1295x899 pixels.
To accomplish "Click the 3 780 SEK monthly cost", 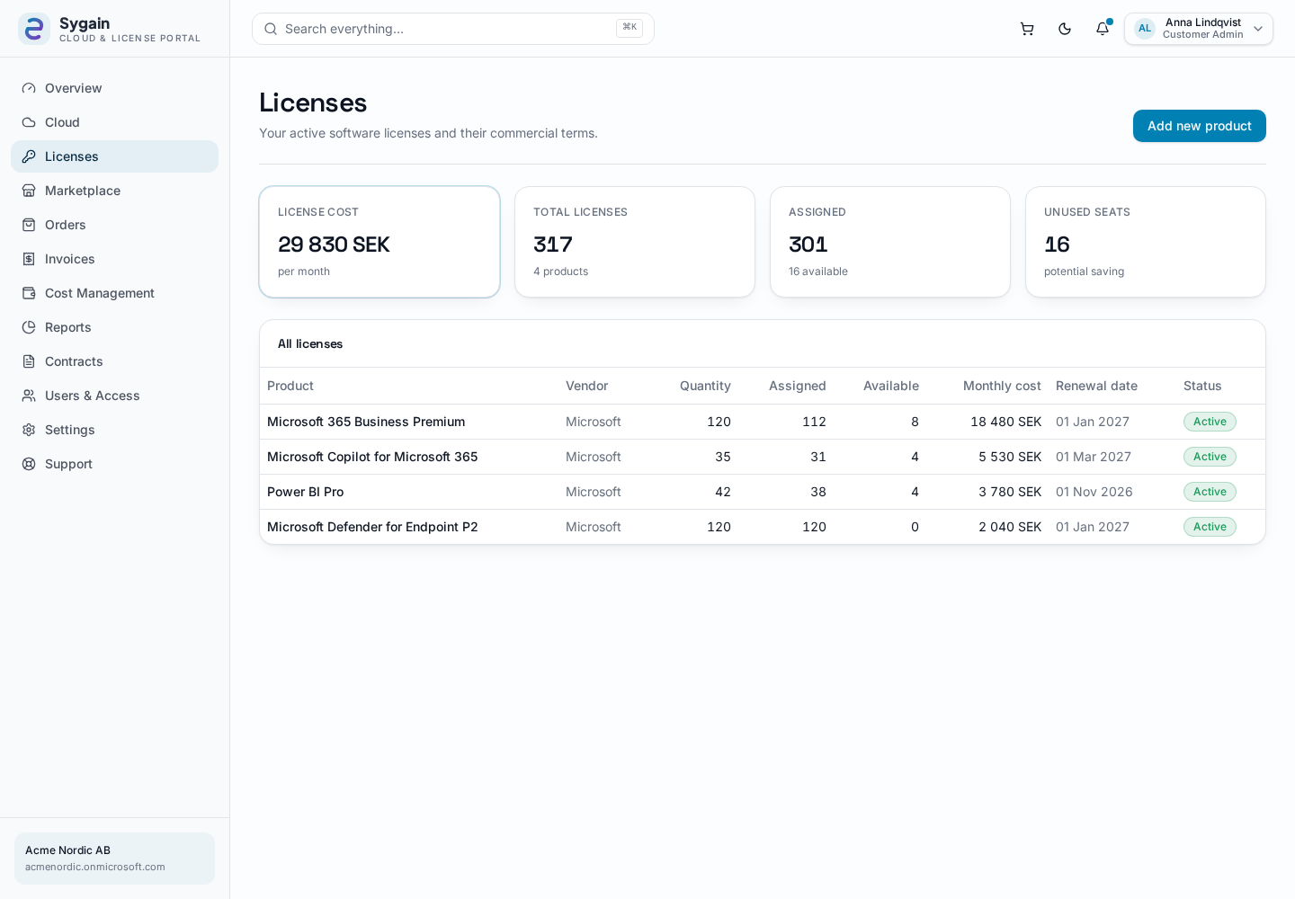I will click(x=1010, y=492).
